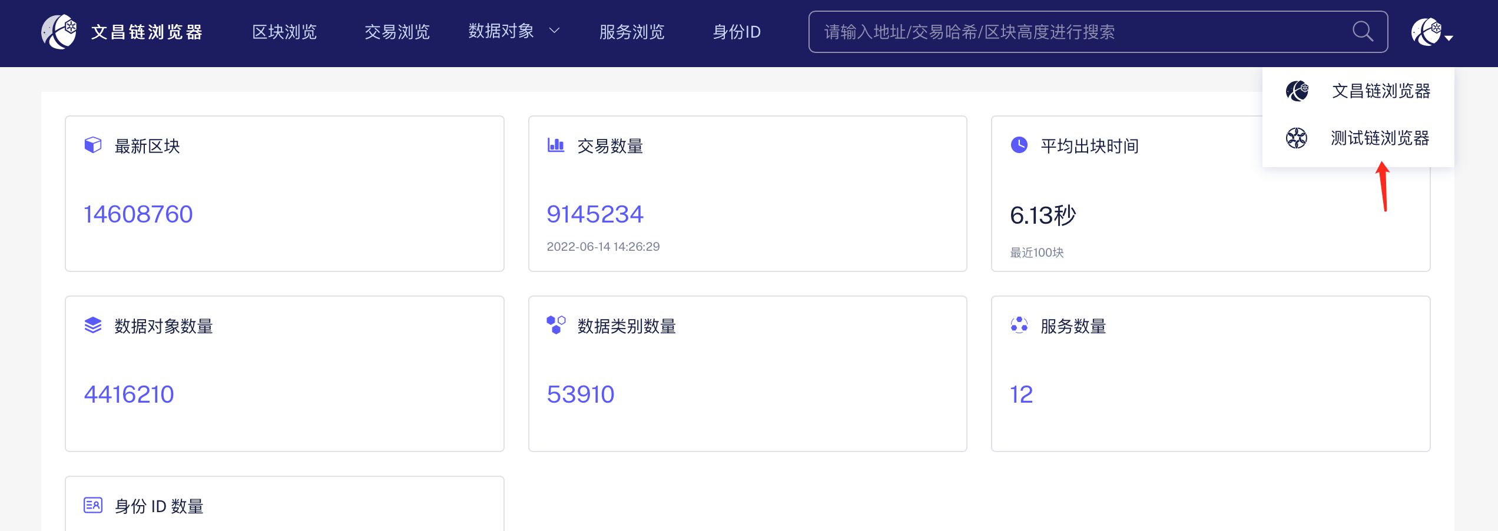
Task: Open the 区块浏览 menu item
Action: click(284, 32)
